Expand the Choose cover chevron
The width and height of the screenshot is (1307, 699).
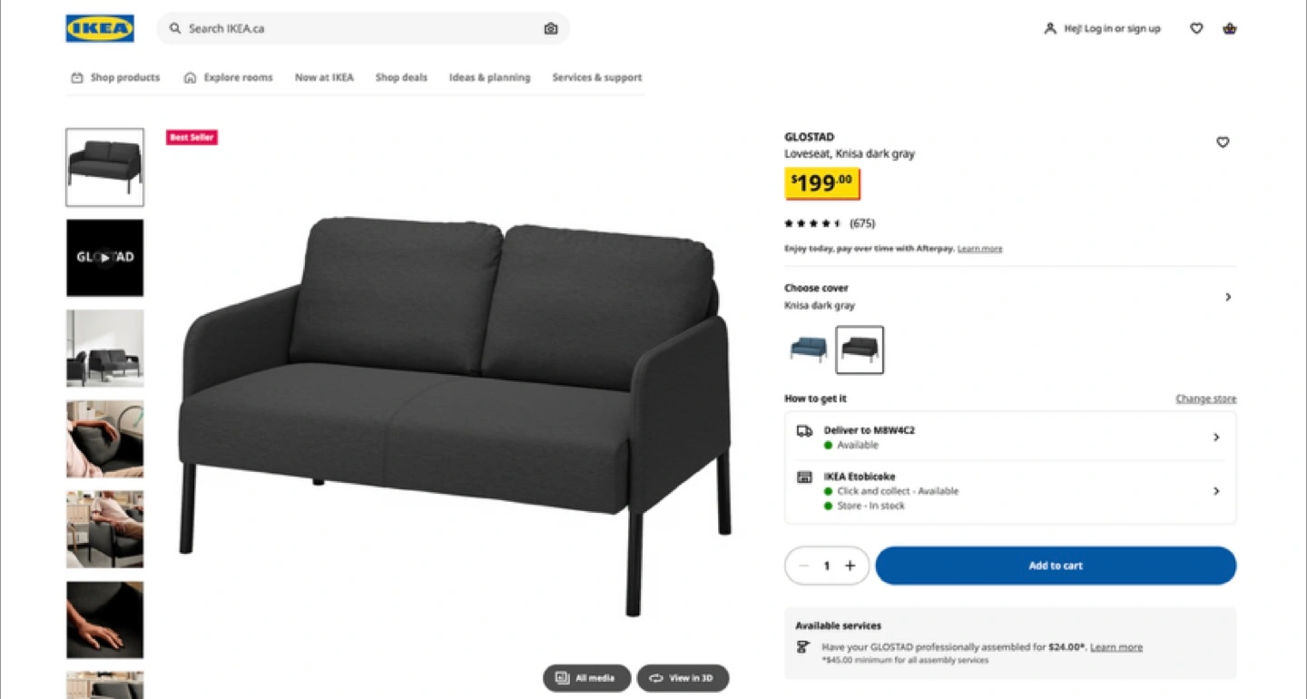point(1228,297)
